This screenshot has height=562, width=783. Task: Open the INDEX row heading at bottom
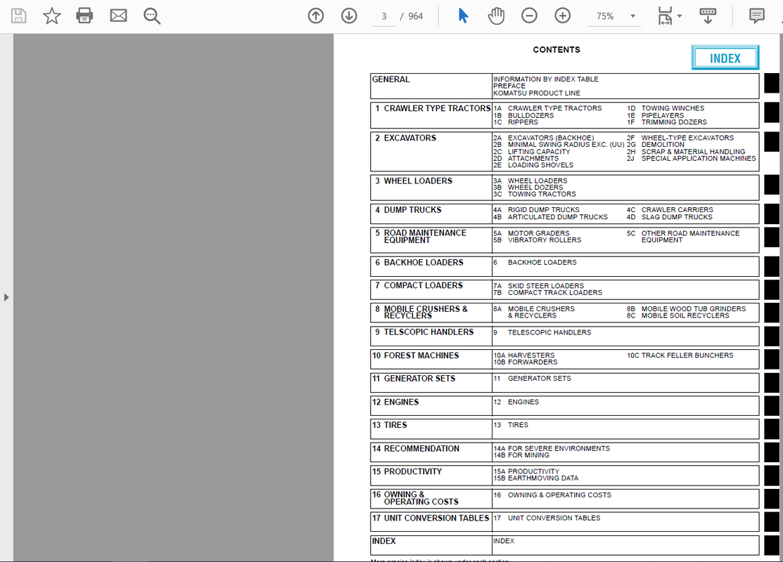383,541
